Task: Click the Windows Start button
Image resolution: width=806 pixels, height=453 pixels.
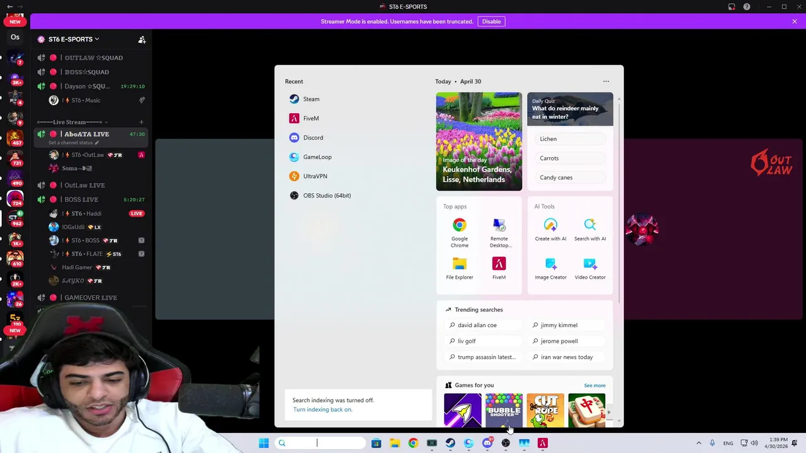Action: 264,443
